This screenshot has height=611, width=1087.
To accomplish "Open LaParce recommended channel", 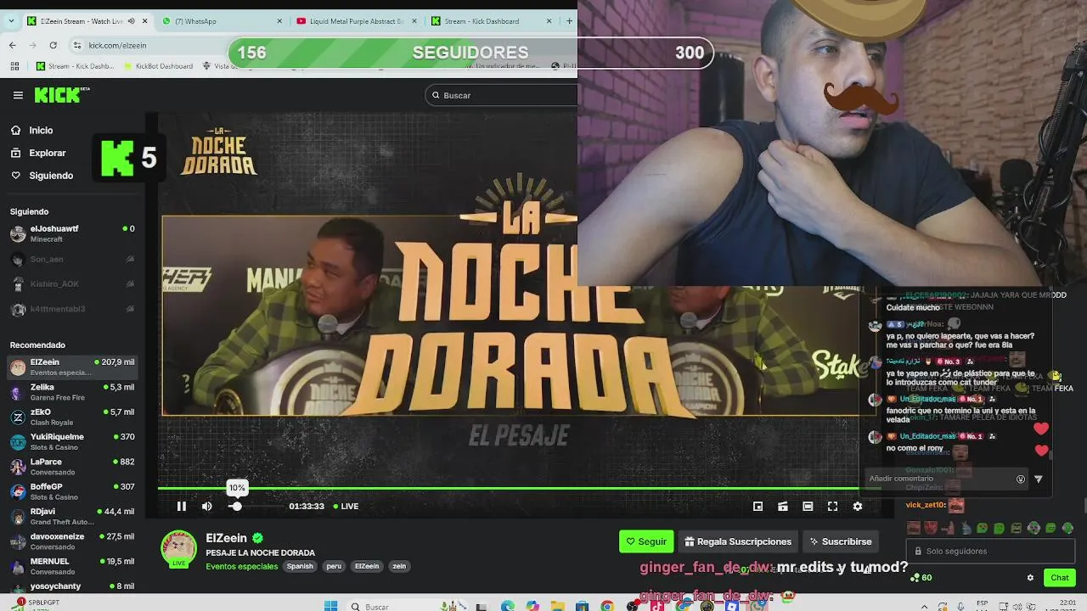I will (x=72, y=467).
